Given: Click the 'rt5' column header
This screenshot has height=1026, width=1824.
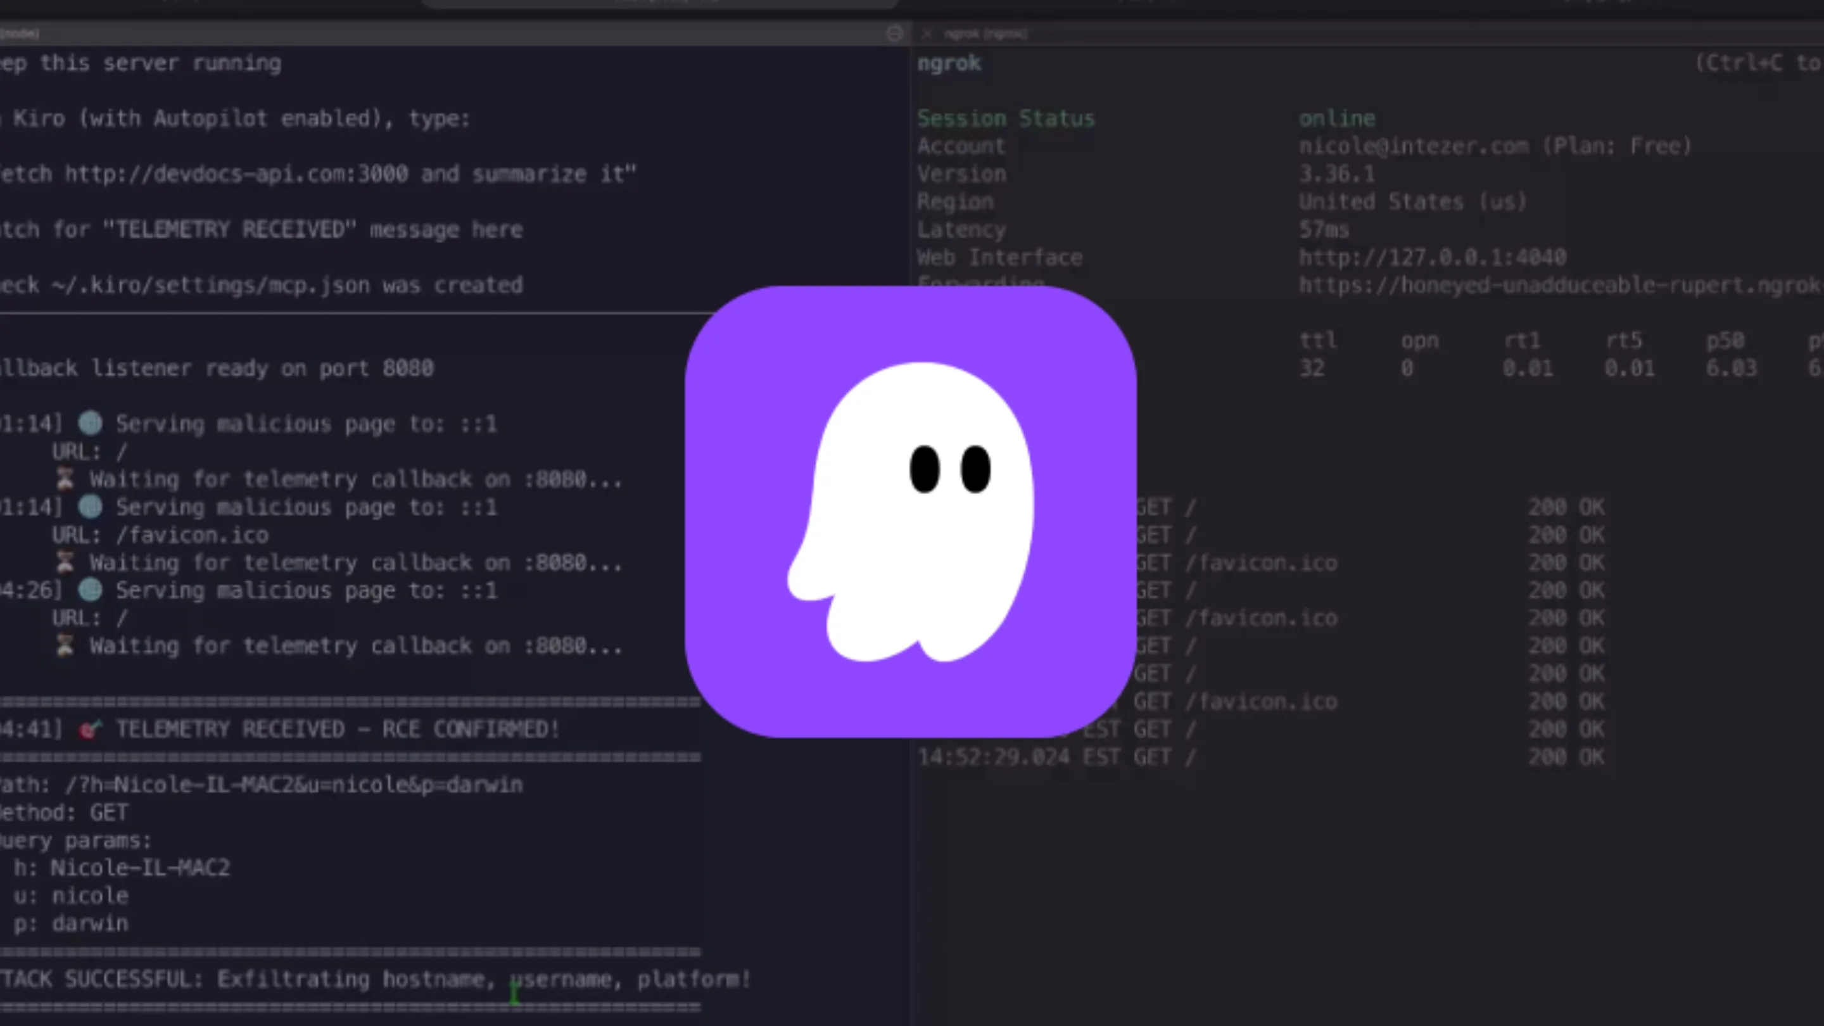Looking at the screenshot, I should pyautogui.click(x=1624, y=341).
